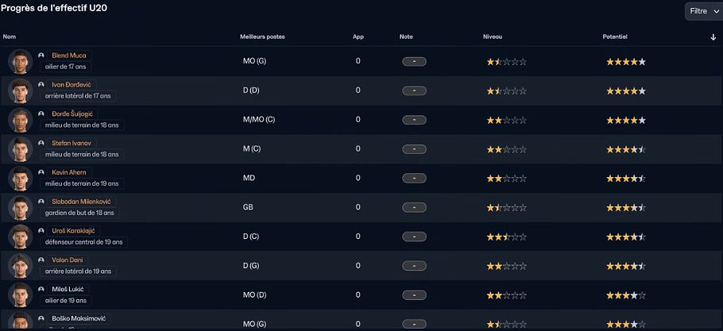Click the person icon beside Blend Muca
Image resolution: width=723 pixels, height=331 pixels.
41,56
